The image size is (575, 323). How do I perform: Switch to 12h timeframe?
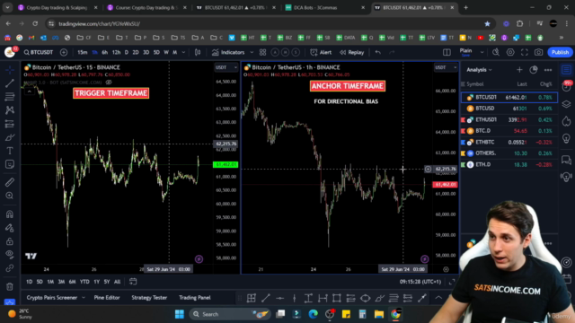pyautogui.click(x=116, y=52)
